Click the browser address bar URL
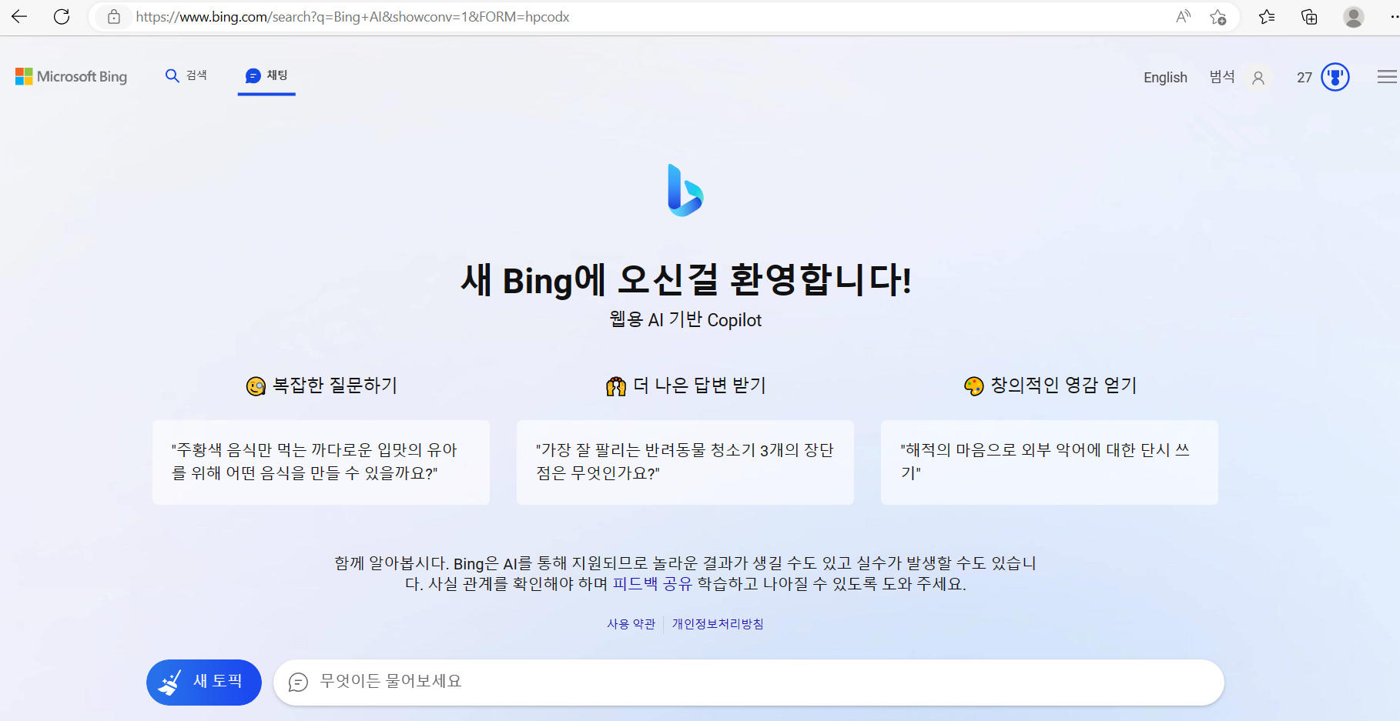The height and width of the screenshot is (721, 1400). [x=353, y=17]
